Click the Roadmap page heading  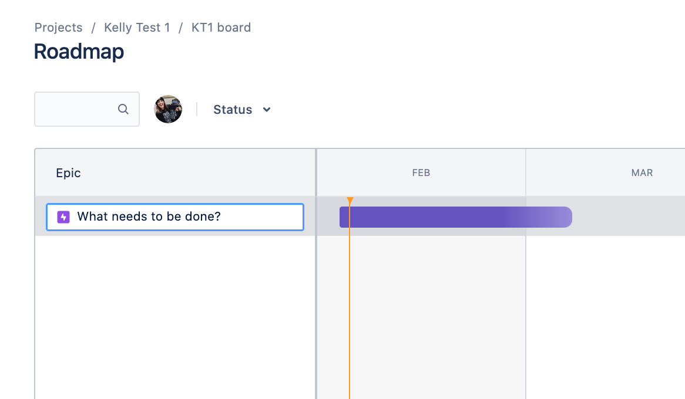(79, 52)
